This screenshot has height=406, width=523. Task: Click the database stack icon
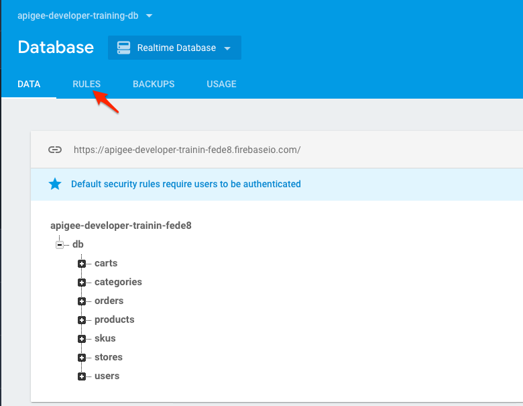point(124,48)
